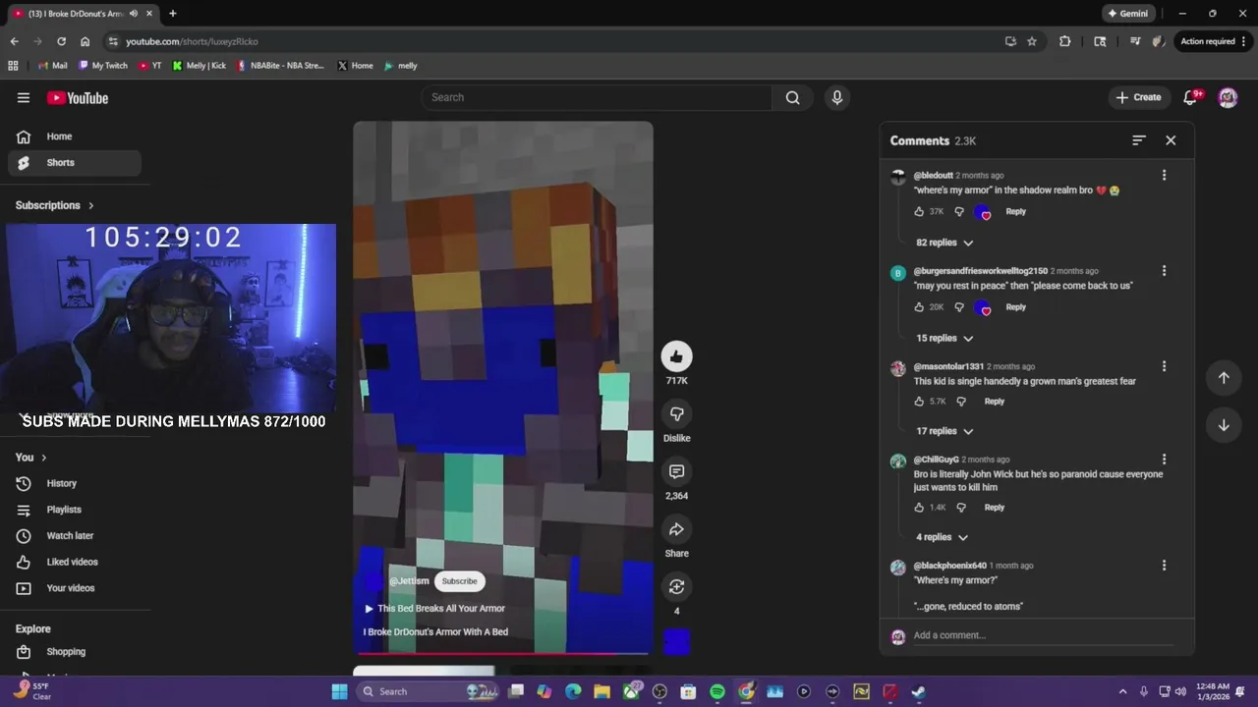This screenshot has width=1258, height=707.
Task: Like the comment with 20K likes
Action: (x=919, y=306)
